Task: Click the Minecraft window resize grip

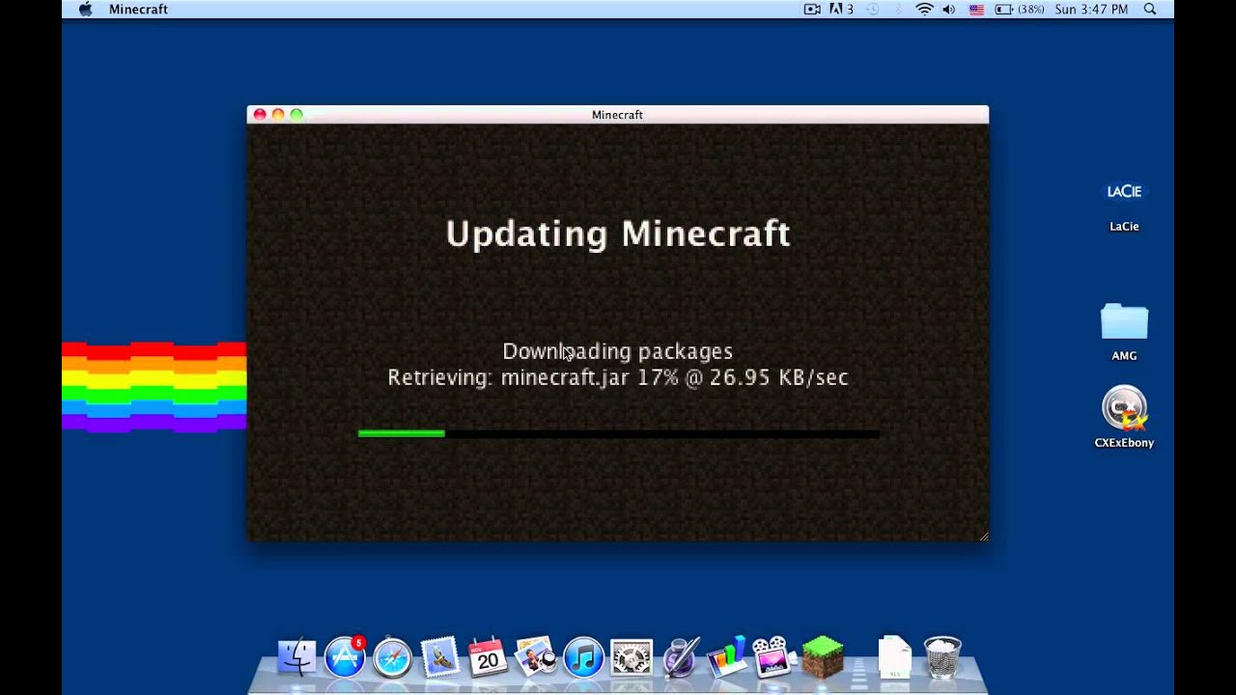Action: coord(983,536)
